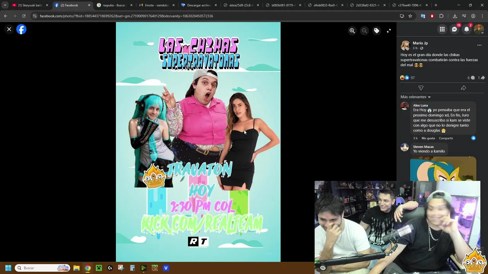488x274 pixels.
Task: Zoom out of the photo
Action: click(x=364, y=31)
